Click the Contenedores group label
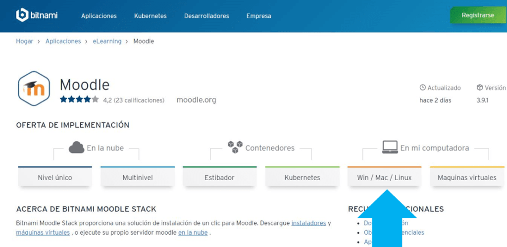This screenshot has width=507, height=247. pos(270,148)
